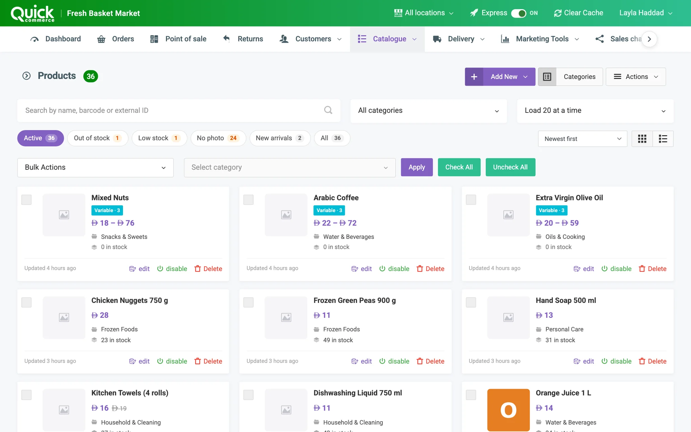Click the edit pencil icon for Mixed Nuts
691x432 pixels.
point(132,269)
